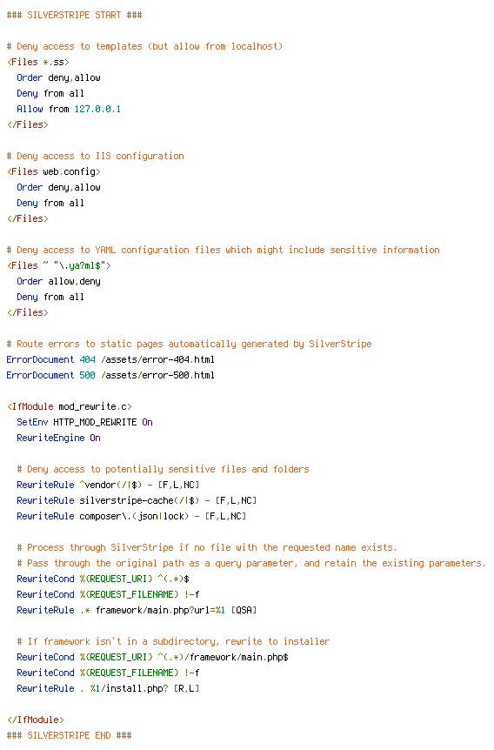
Task: Select the install.php RewriteRule line
Action: 108,688
